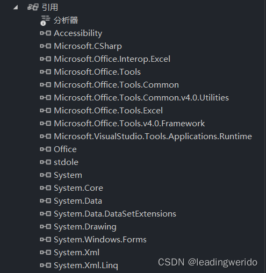Select the System.Data.DataSetExtensions reference
Viewport: 266px width, 273px height.
click(x=115, y=214)
